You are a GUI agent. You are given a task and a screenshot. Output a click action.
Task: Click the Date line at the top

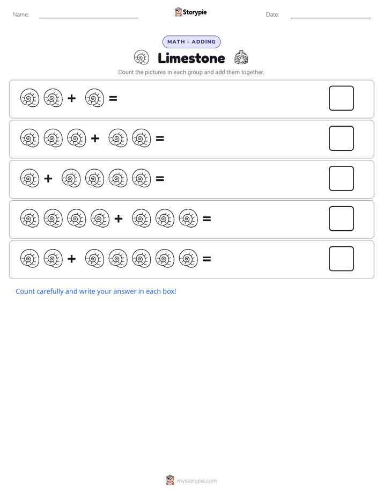pyautogui.click(x=330, y=17)
